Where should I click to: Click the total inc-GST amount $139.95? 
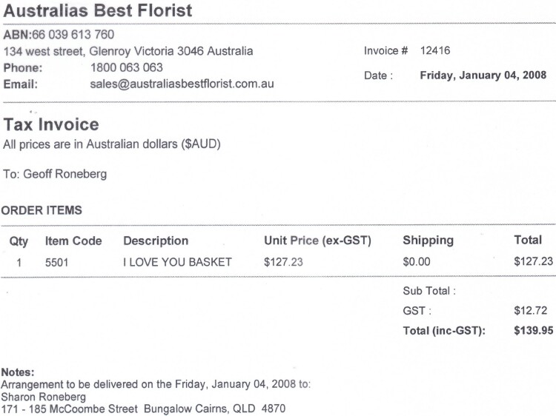point(533,330)
